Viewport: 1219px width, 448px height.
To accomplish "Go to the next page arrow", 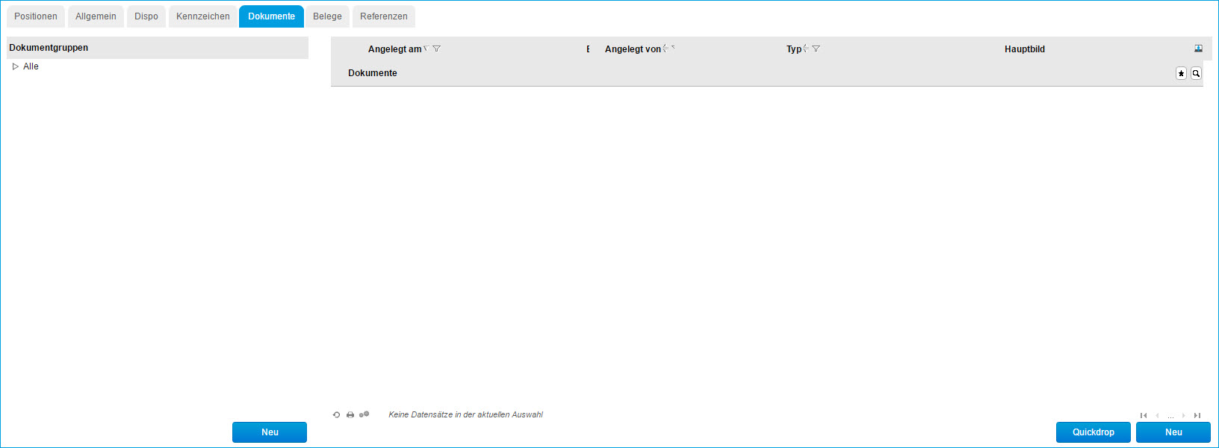I will tap(1184, 416).
